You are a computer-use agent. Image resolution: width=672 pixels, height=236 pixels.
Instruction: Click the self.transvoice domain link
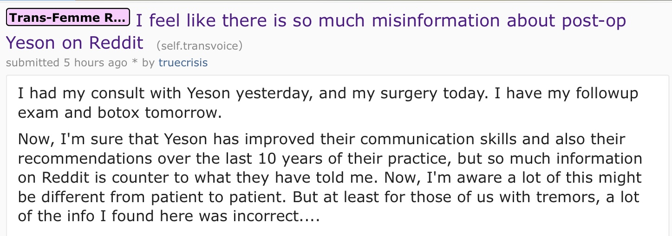point(199,45)
